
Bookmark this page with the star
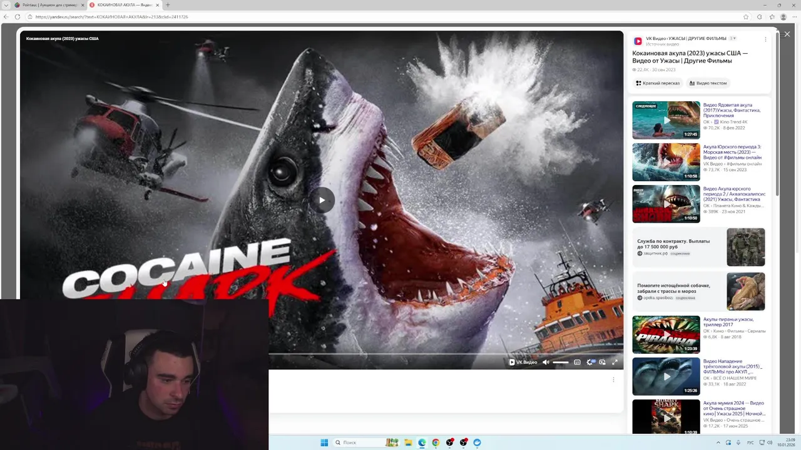[x=746, y=17]
